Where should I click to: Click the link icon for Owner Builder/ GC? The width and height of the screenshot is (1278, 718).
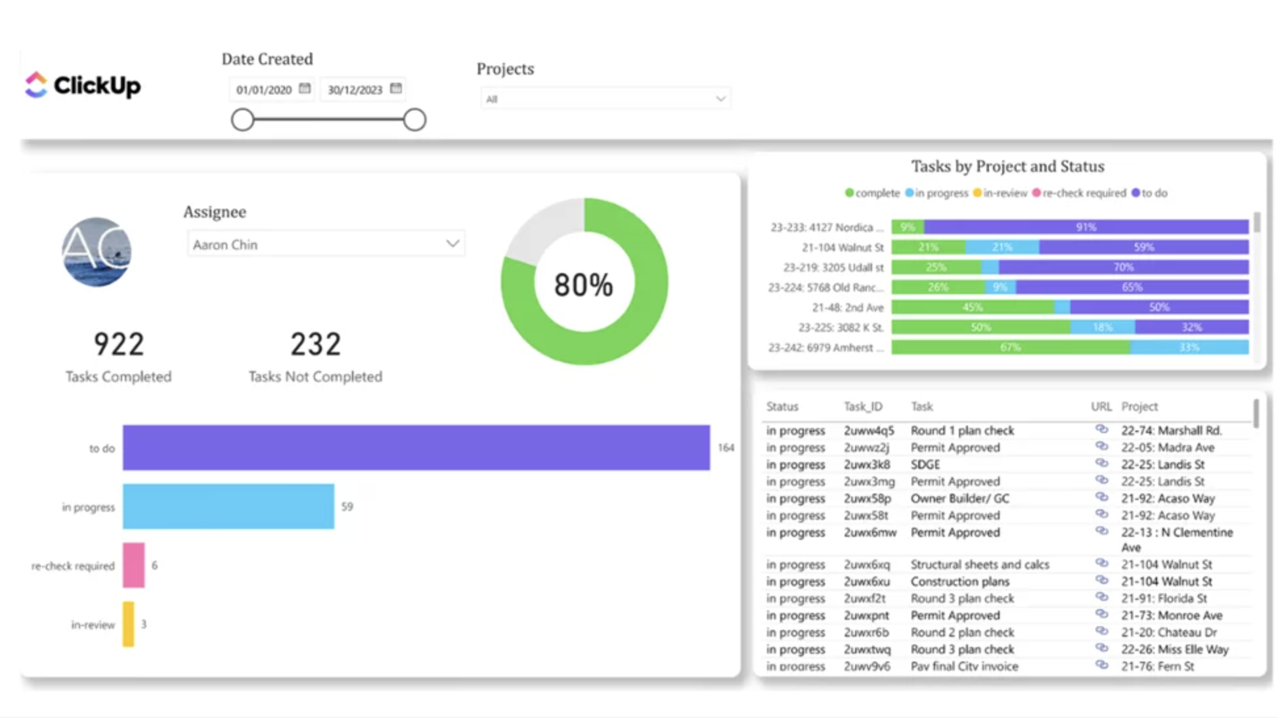(x=1101, y=497)
